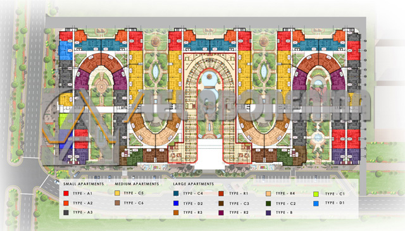
Task: Pick the light blue TYPE - D1 swatch
Action: [316, 203]
